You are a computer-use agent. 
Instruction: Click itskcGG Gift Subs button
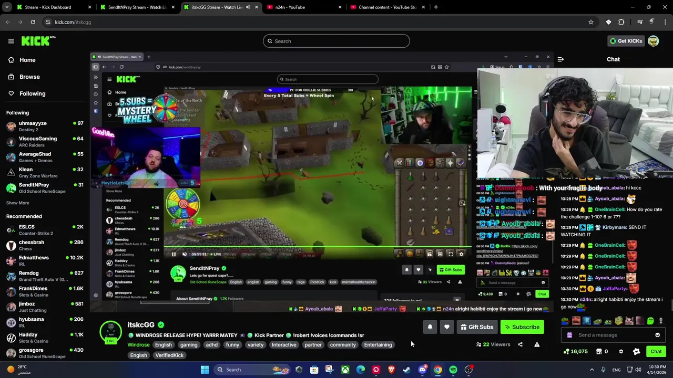click(477, 327)
